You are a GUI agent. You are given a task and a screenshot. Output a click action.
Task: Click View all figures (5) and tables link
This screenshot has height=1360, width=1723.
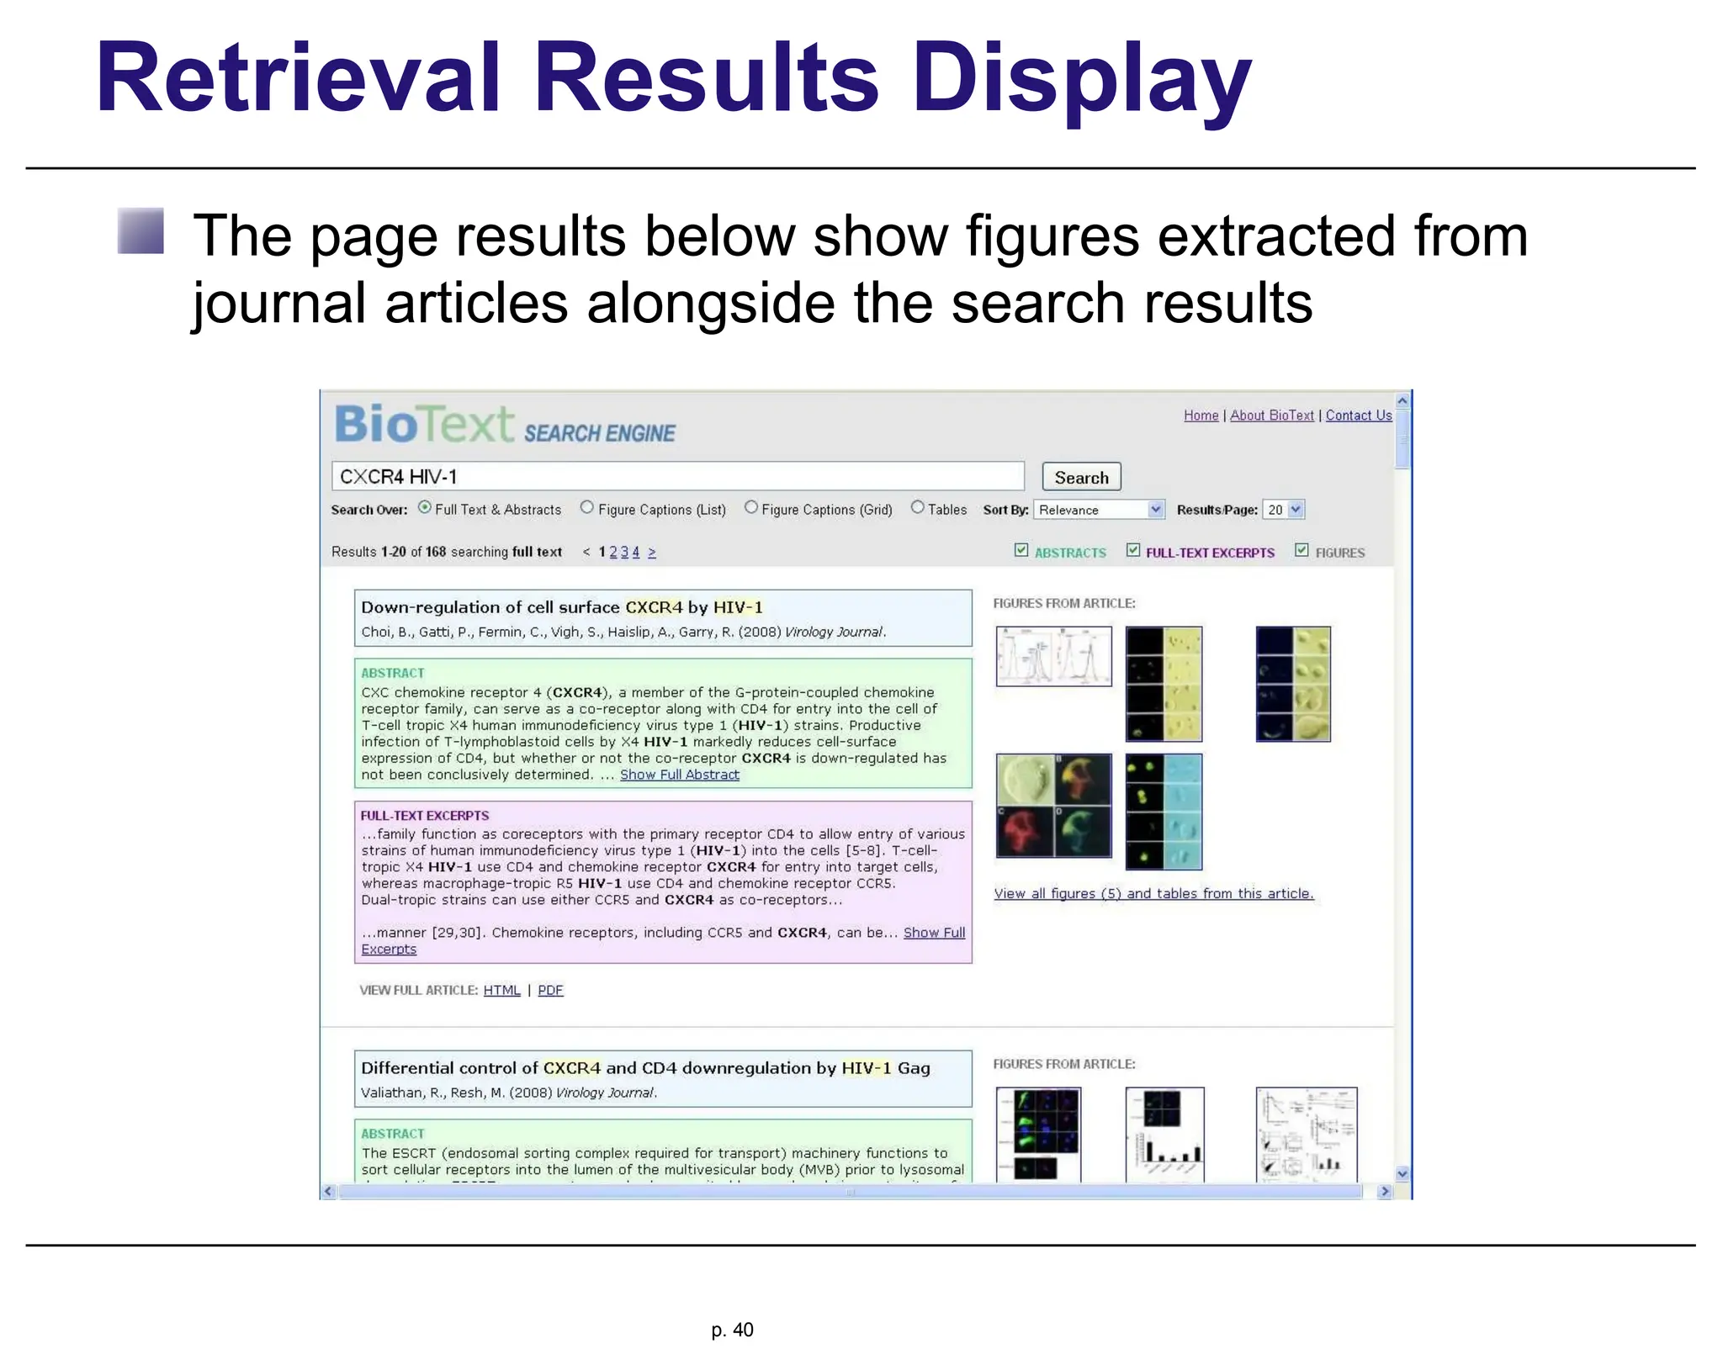click(x=1153, y=894)
